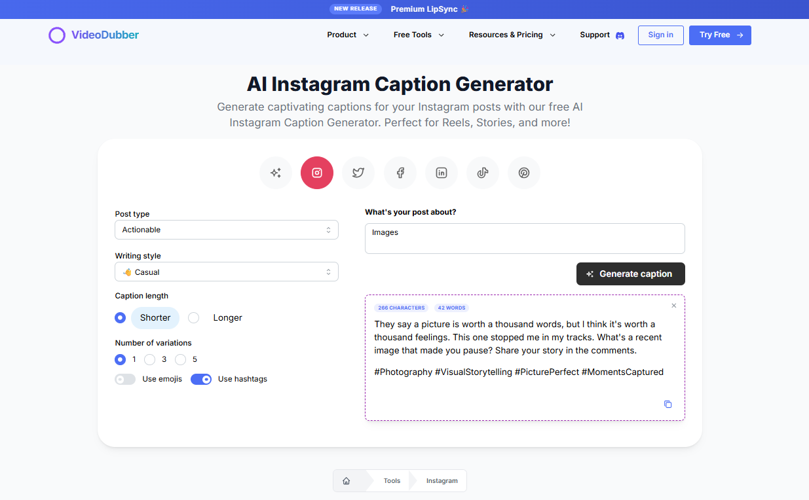This screenshot has width=809, height=500.
Task: Click the NEW RELEASE badge
Action: pyautogui.click(x=356, y=9)
